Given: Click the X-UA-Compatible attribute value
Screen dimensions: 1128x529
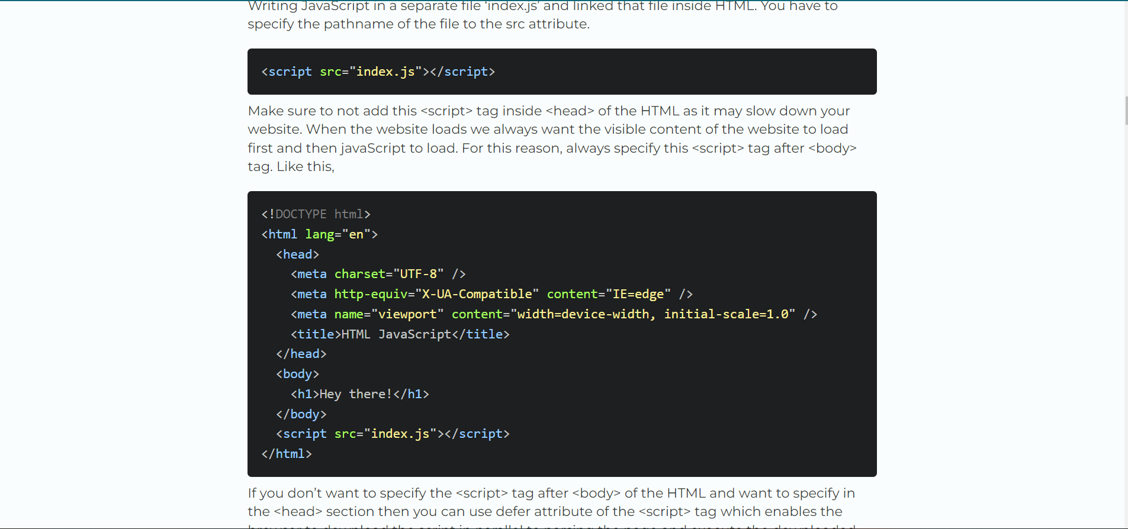Looking at the screenshot, I should pyautogui.click(x=477, y=294).
